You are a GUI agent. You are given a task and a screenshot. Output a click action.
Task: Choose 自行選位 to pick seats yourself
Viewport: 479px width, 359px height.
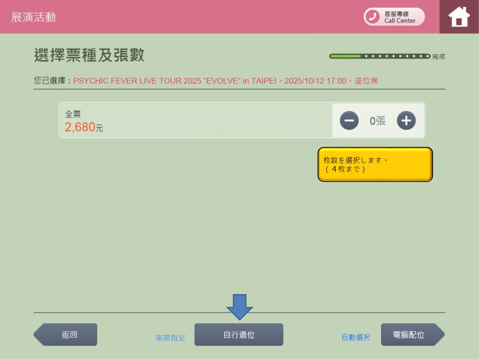pos(239,334)
